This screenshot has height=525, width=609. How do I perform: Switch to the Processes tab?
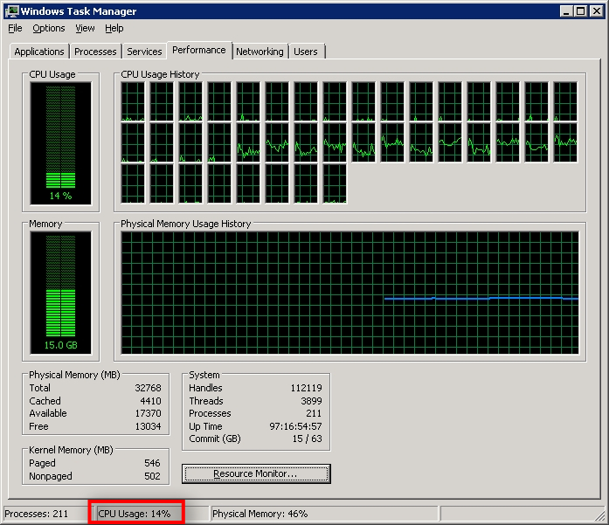95,52
